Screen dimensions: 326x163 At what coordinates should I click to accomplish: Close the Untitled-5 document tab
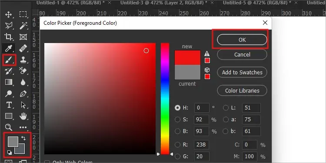[296, 3]
